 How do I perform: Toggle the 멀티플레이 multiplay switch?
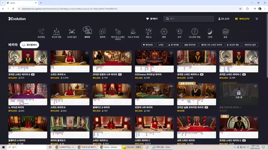(29, 45)
